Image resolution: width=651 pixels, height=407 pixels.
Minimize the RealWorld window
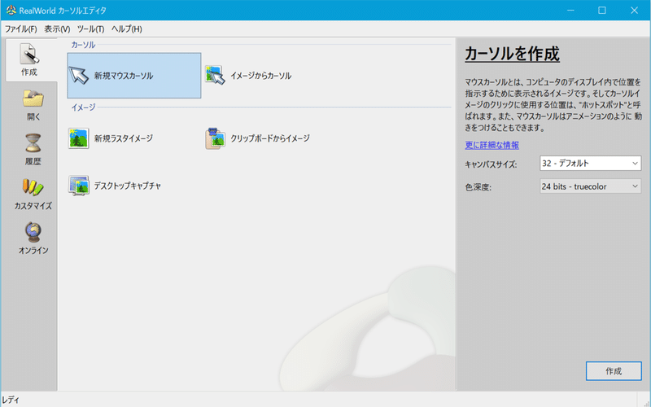[570, 11]
